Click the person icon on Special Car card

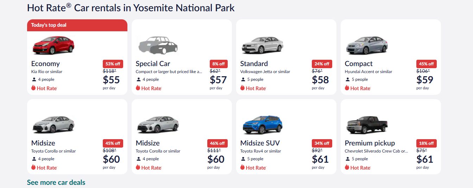(x=139, y=79)
